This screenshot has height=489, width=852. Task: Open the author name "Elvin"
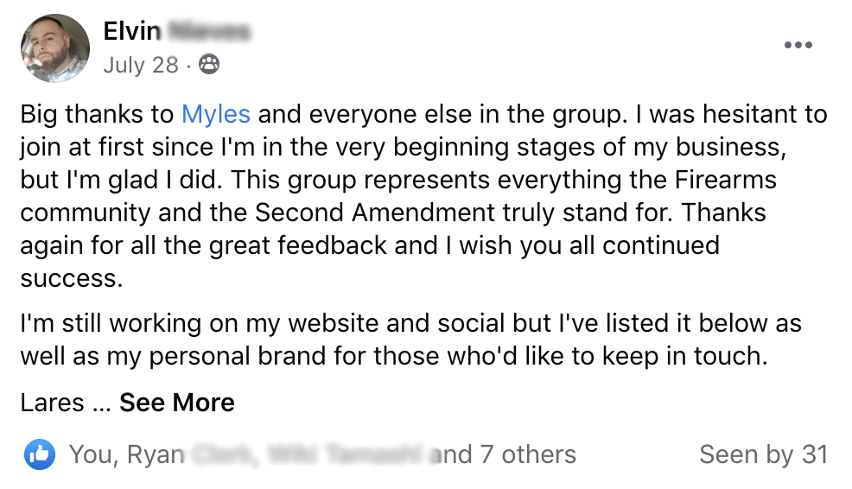click(131, 32)
